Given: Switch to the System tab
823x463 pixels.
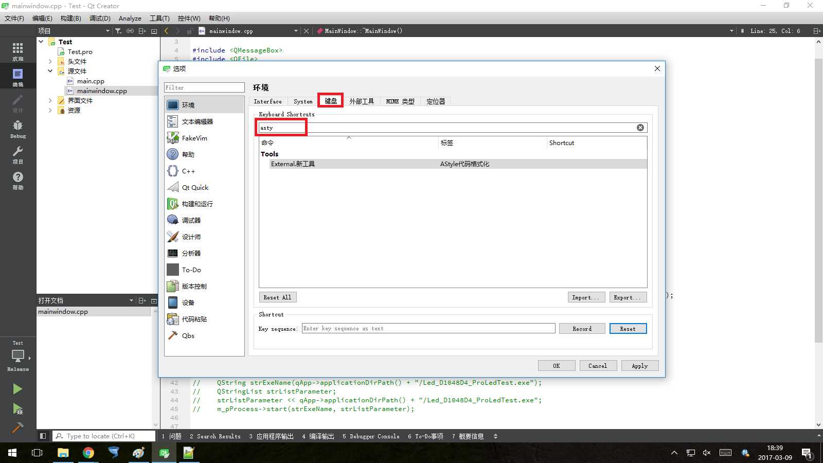Looking at the screenshot, I should (x=303, y=101).
